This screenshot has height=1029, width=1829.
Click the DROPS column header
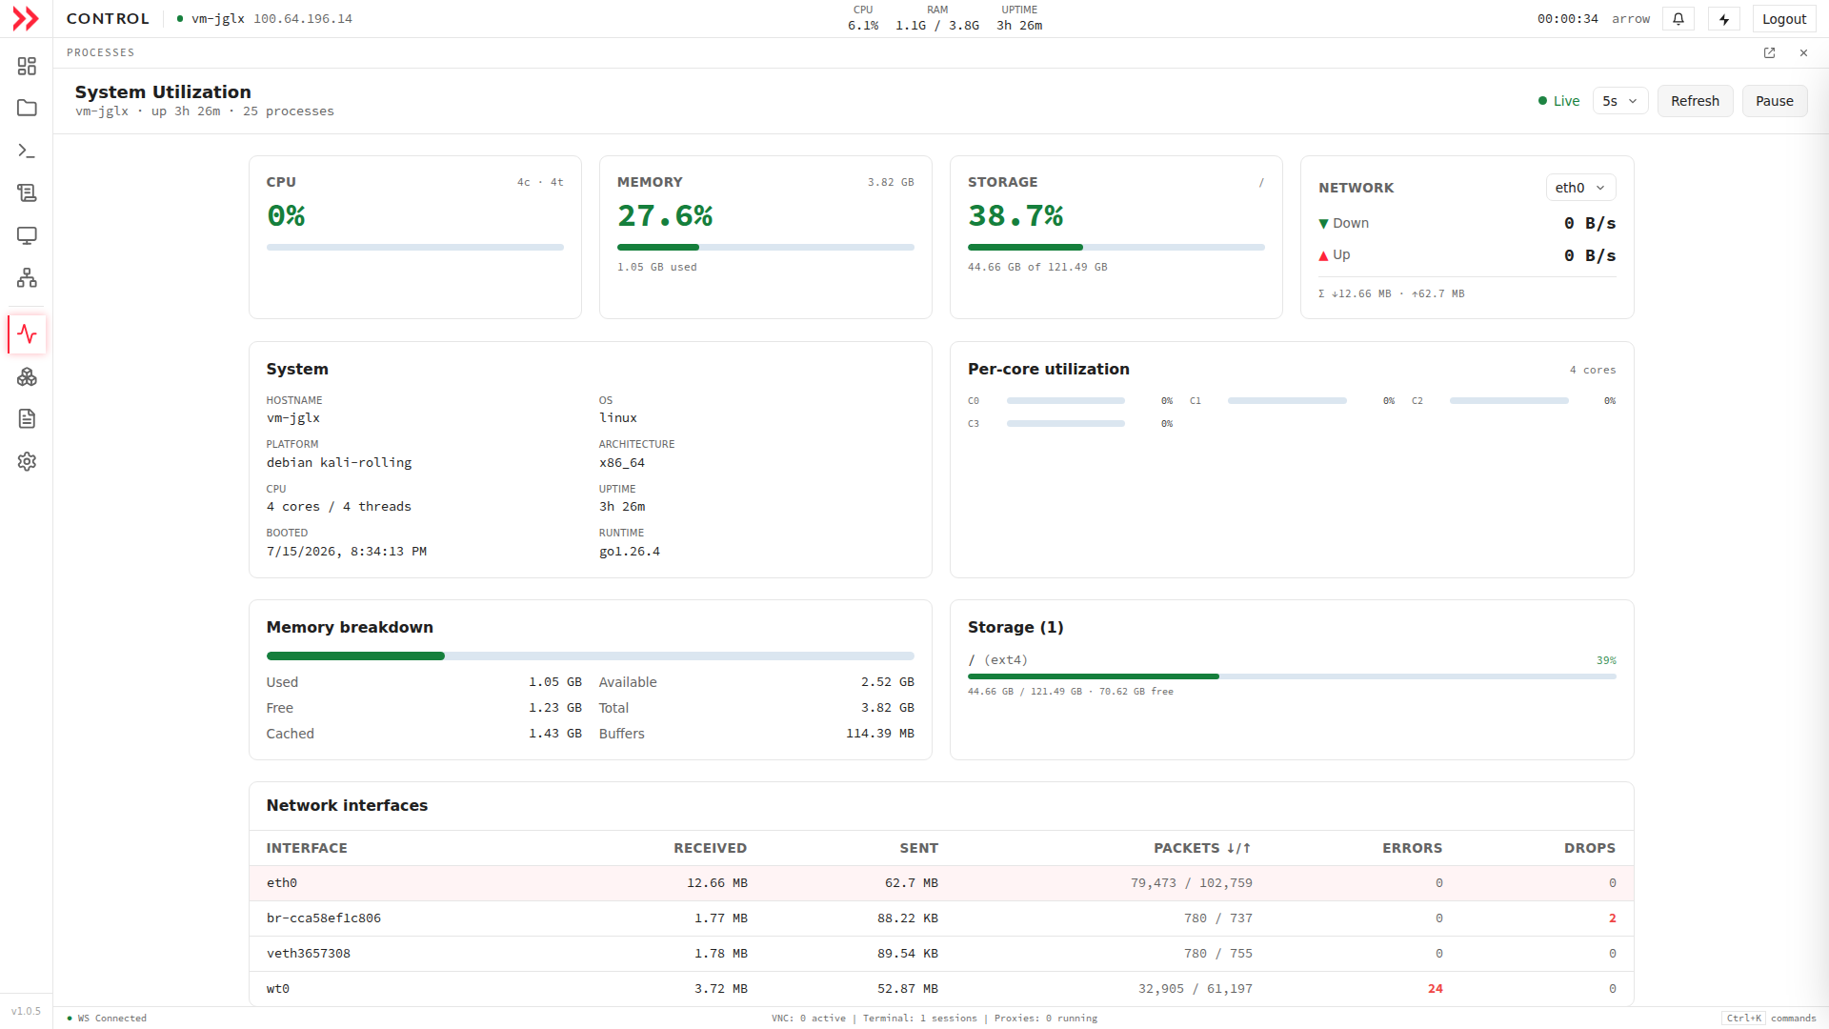pos(1589,848)
